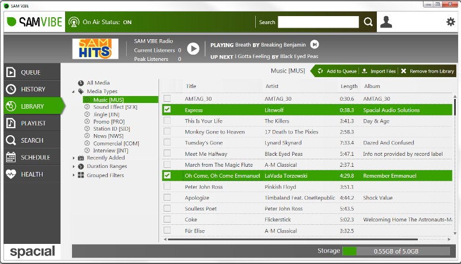Check the Coke track checkbox
This screenshot has width=461, height=264.
[x=167, y=219]
